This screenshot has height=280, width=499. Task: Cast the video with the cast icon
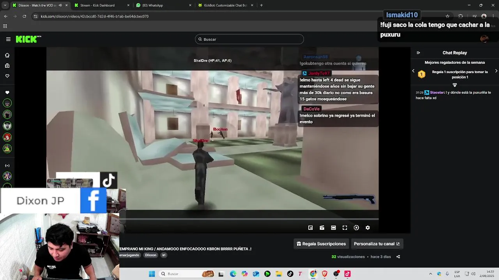[322, 228]
